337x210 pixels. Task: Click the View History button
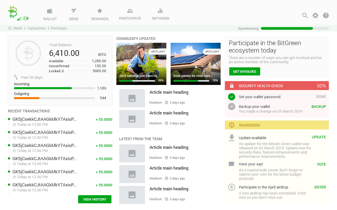pos(95,199)
